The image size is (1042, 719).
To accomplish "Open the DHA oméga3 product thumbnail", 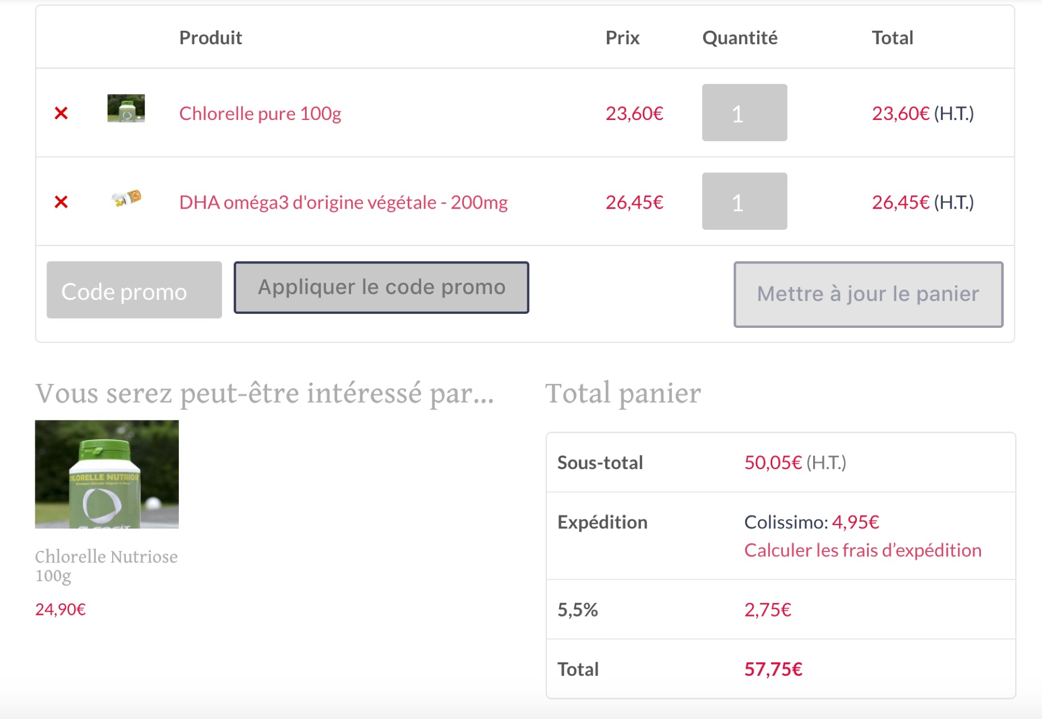I will 126,198.
